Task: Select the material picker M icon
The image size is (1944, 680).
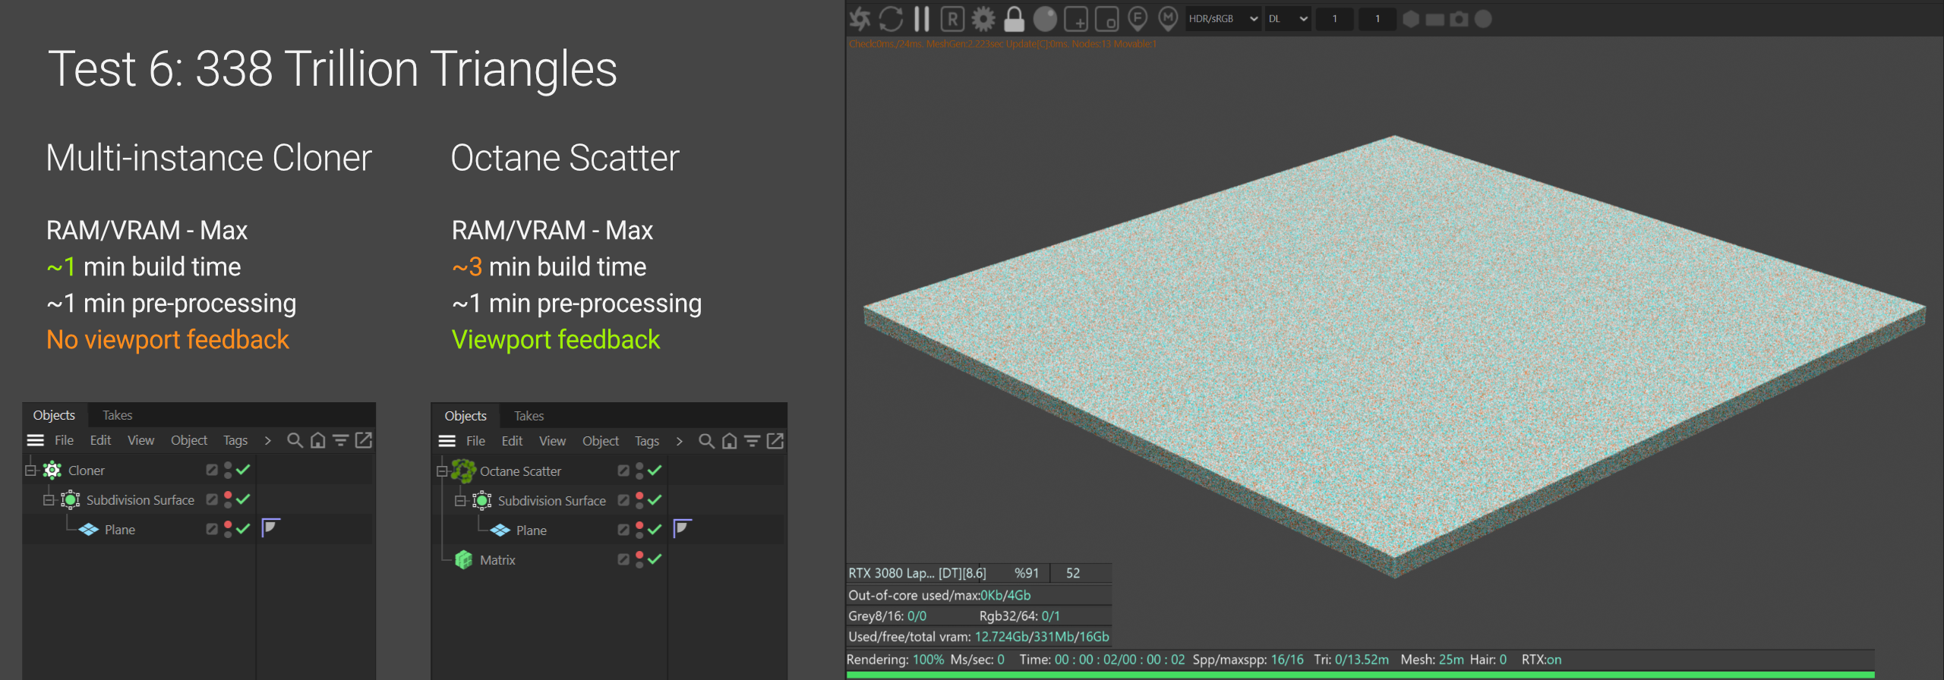Action: [1168, 19]
